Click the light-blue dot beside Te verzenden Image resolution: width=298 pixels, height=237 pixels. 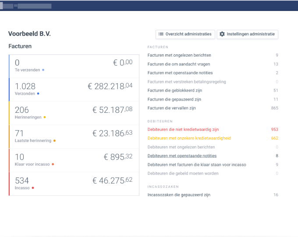tap(43, 70)
